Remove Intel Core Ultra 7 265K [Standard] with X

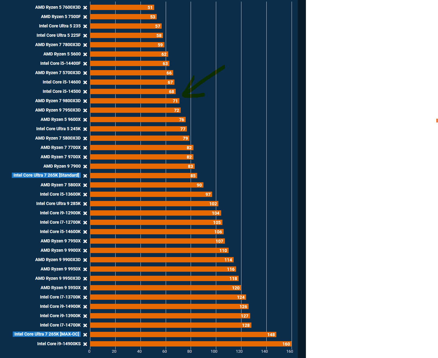tap(85, 176)
